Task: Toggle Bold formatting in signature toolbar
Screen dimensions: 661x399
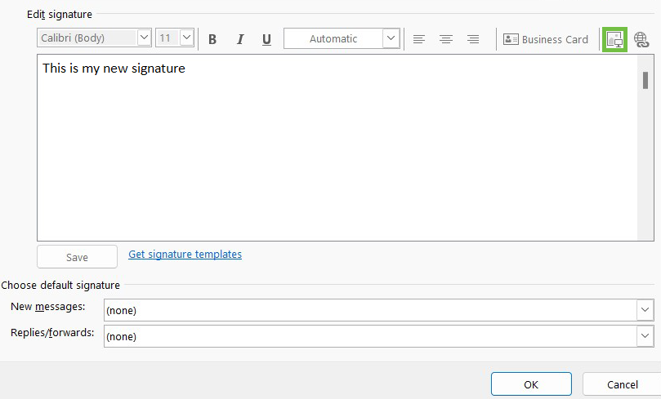Action: (x=212, y=39)
